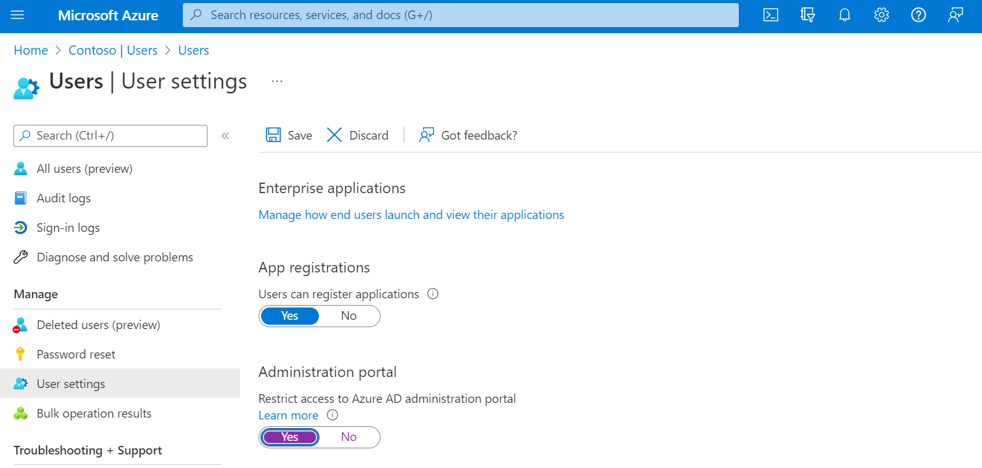Screen dimensions: 982x468
Task: Click Restrict access to Azure AD label
Action: [387, 399]
